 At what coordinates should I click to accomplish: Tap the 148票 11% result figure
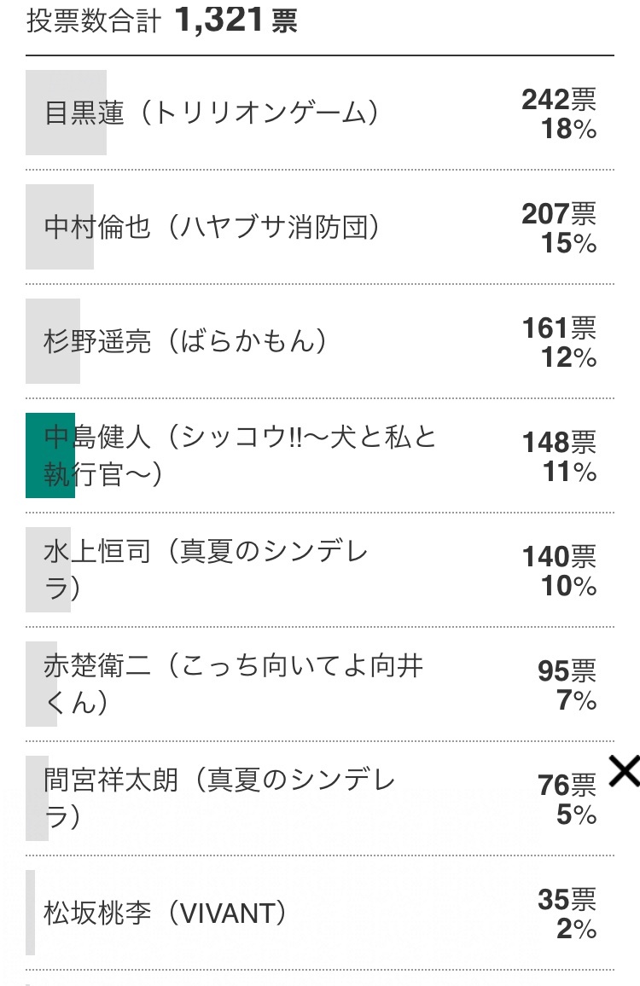tap(560, 457)
